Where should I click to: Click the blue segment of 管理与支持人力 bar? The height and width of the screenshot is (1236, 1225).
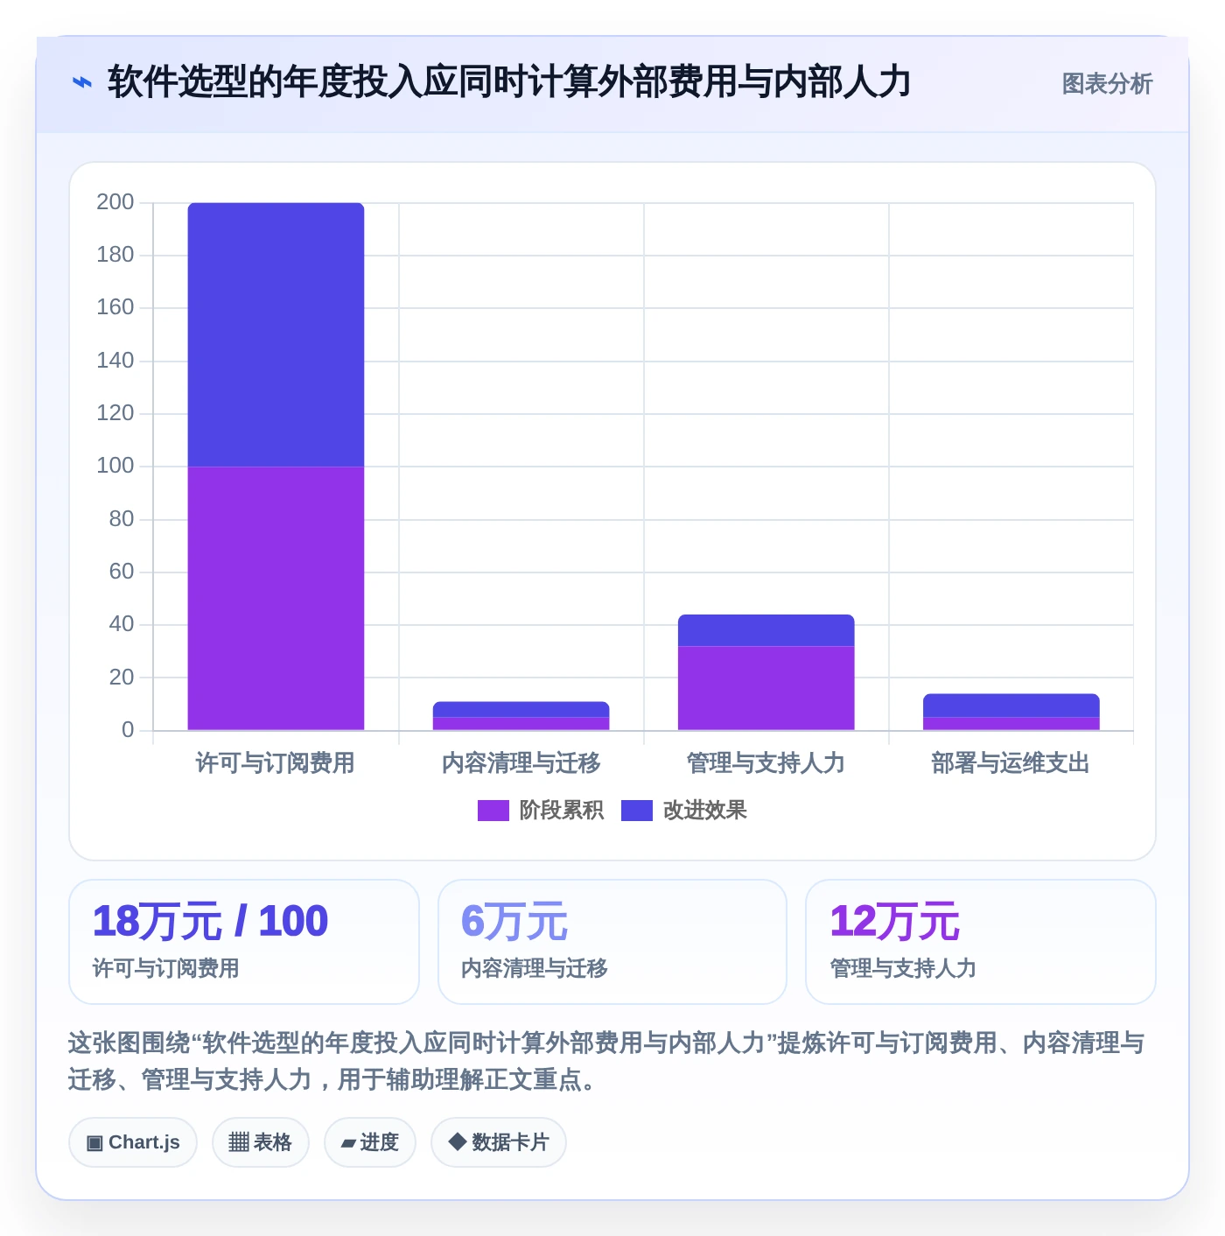[766, 630]
